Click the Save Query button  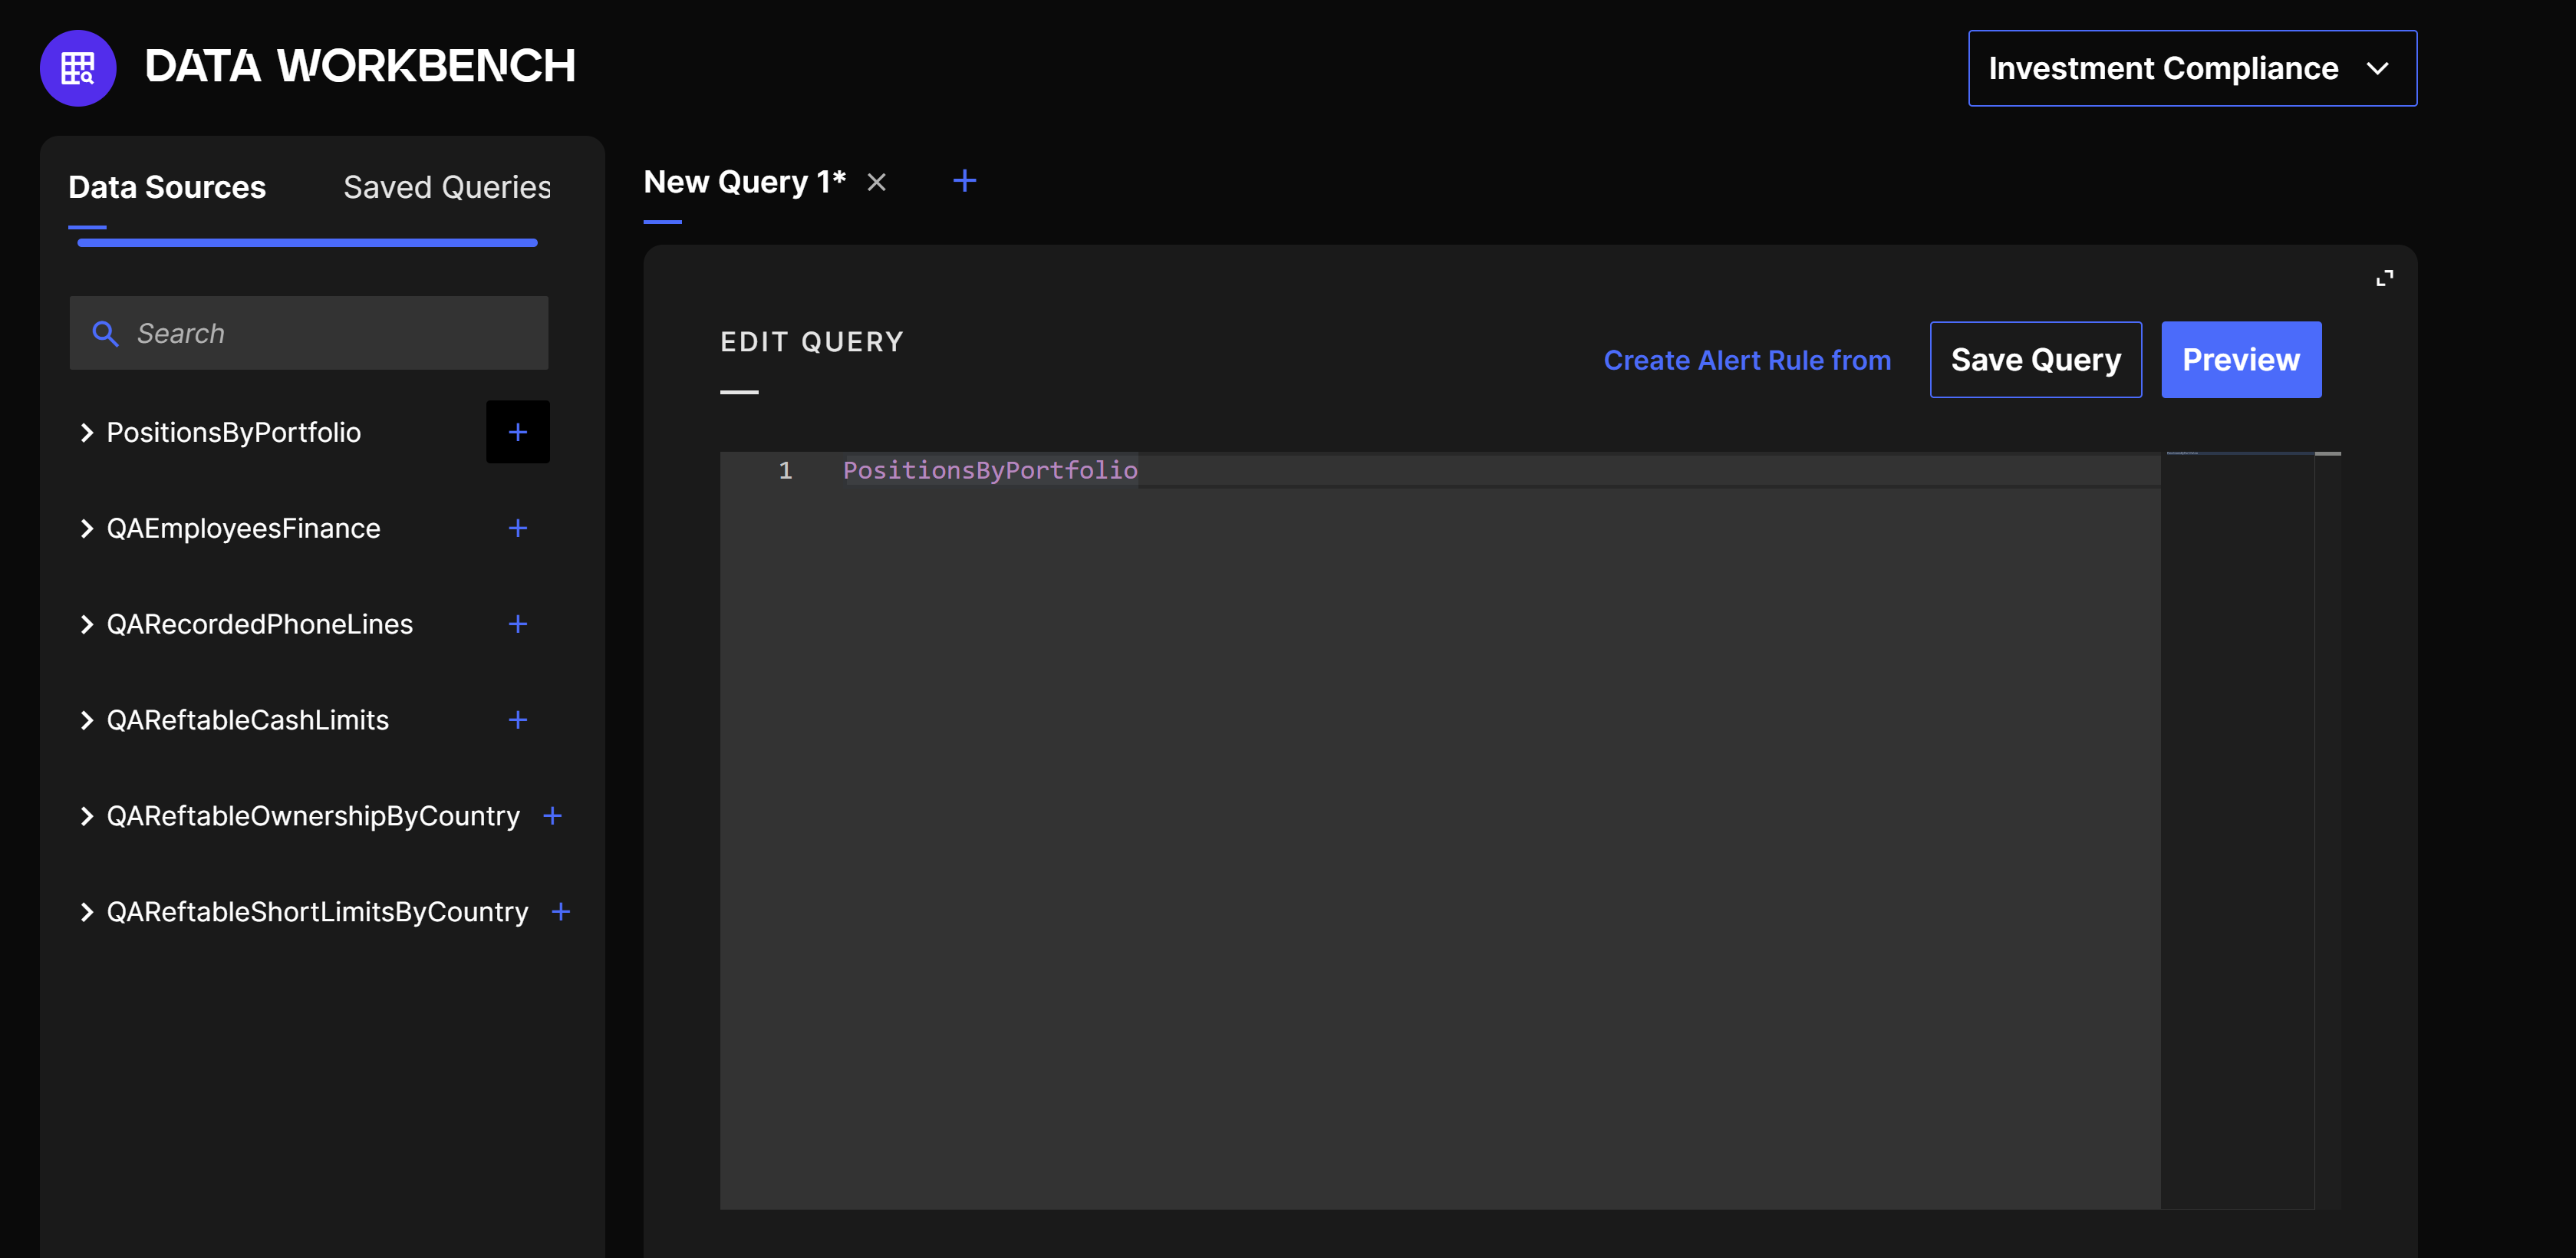coord(2035,360)
